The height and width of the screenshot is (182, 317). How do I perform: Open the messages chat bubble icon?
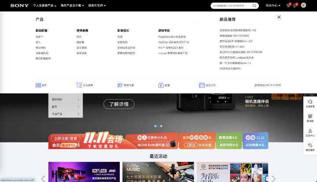pyautogui.click(x=295, y=6)
